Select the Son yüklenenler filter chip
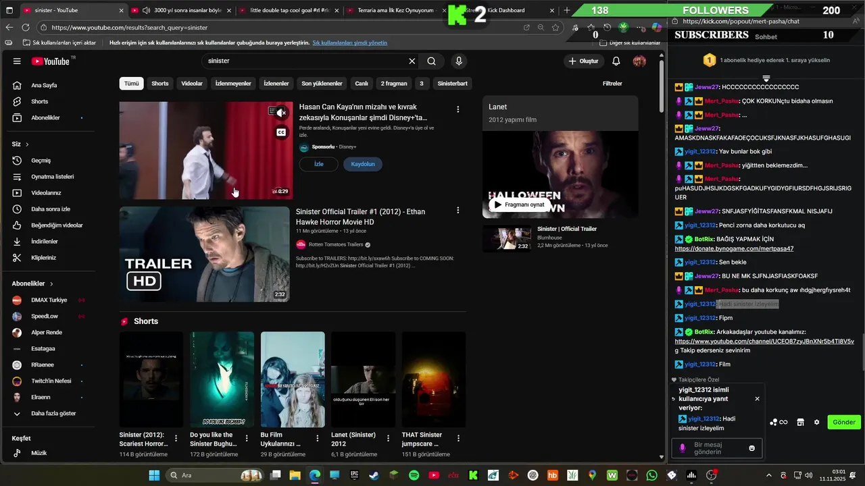Image resolution: width=865 pixels, height=486 pixels. point(322,84)
